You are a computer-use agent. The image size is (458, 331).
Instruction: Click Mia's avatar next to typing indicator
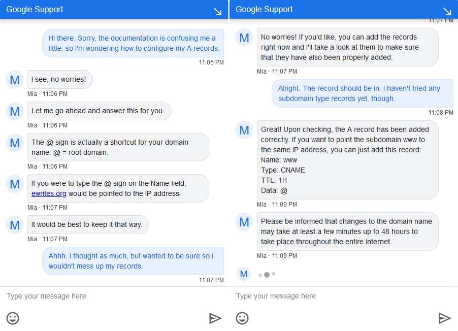pos(244,274)
